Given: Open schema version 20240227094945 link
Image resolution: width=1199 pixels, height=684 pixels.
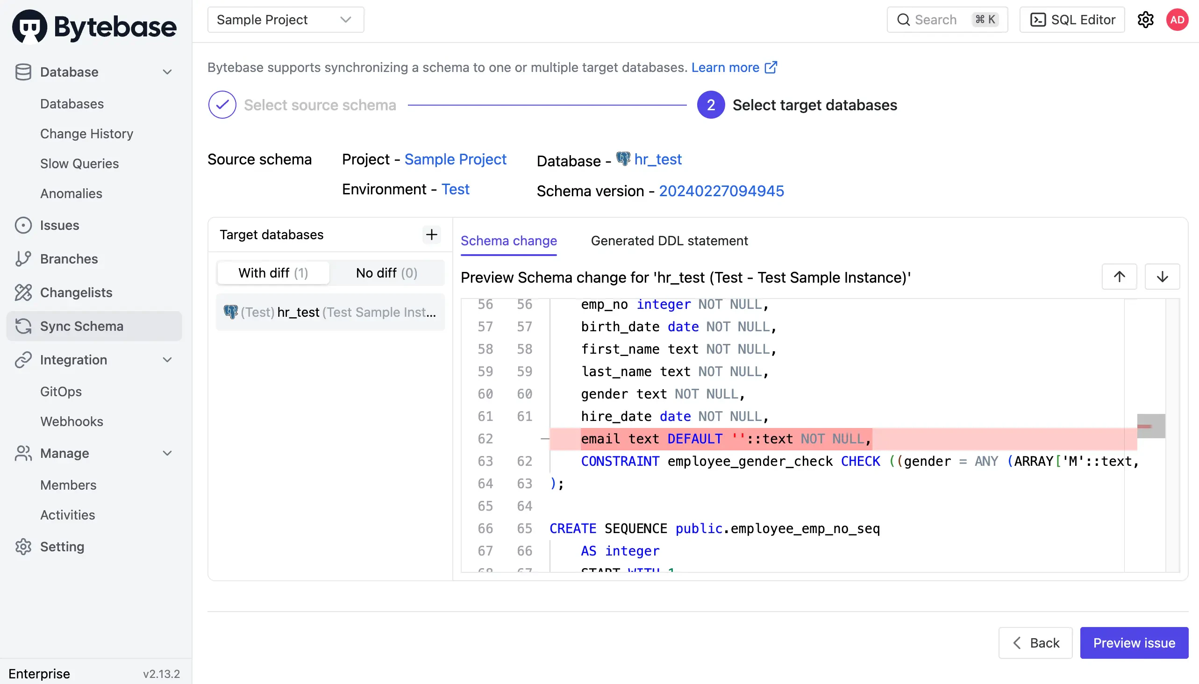Looking at the screenshot, I should click(721, 191).
